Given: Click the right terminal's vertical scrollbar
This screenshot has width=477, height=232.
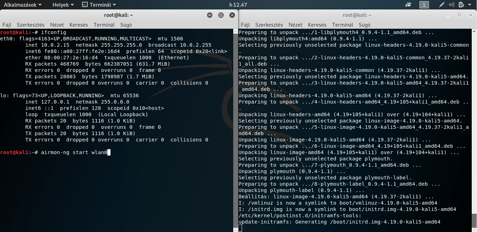Looking at the screenshot, I should 475,130.
